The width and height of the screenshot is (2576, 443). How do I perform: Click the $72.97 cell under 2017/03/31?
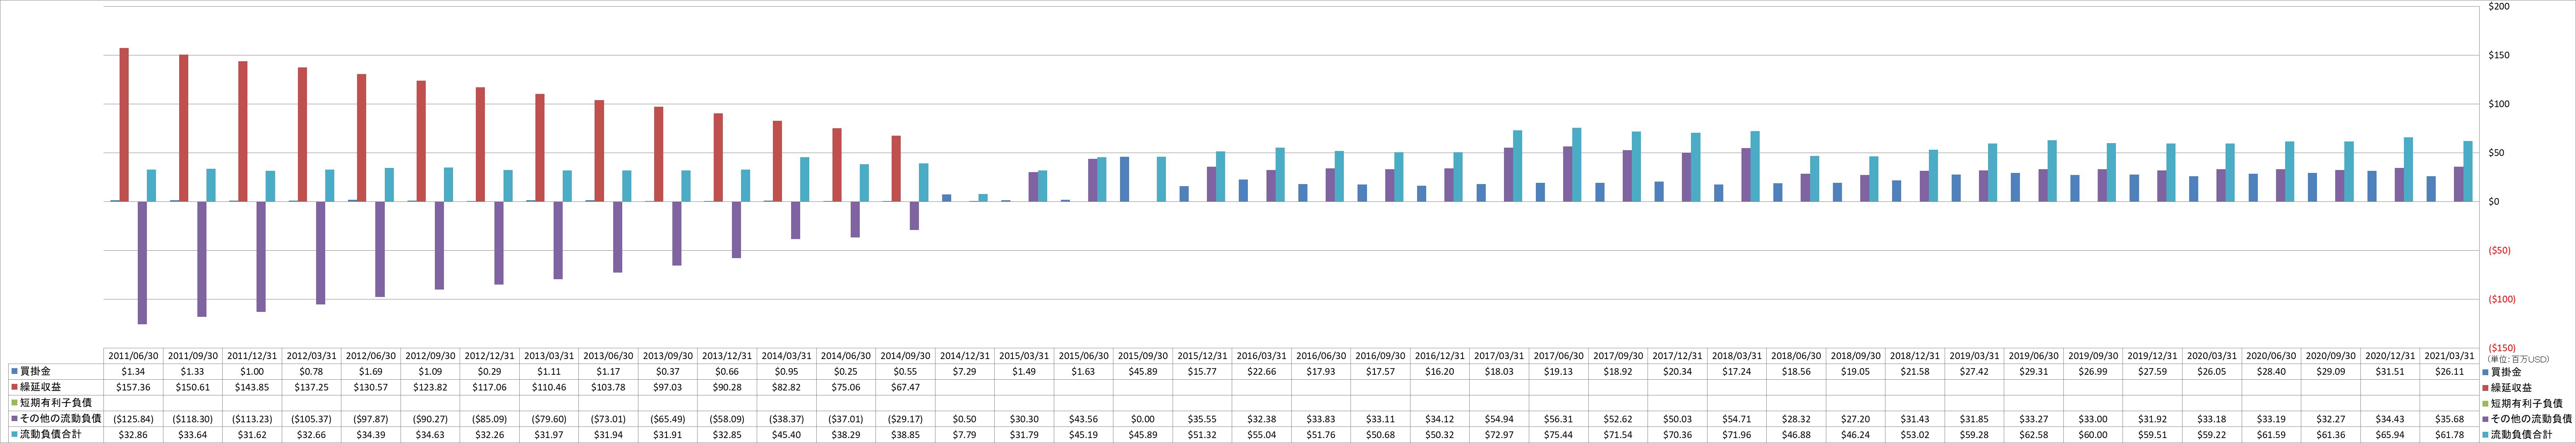pyautogui.click(x=1499, y=435)
